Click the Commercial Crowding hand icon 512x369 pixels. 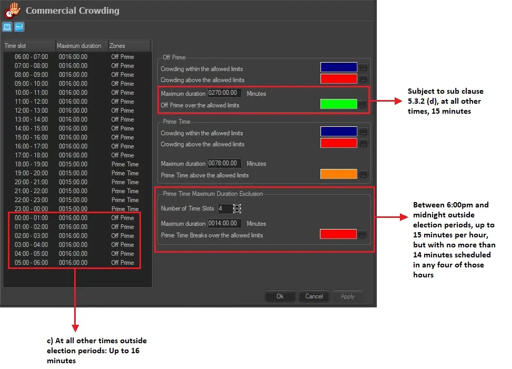pos(12,11)
